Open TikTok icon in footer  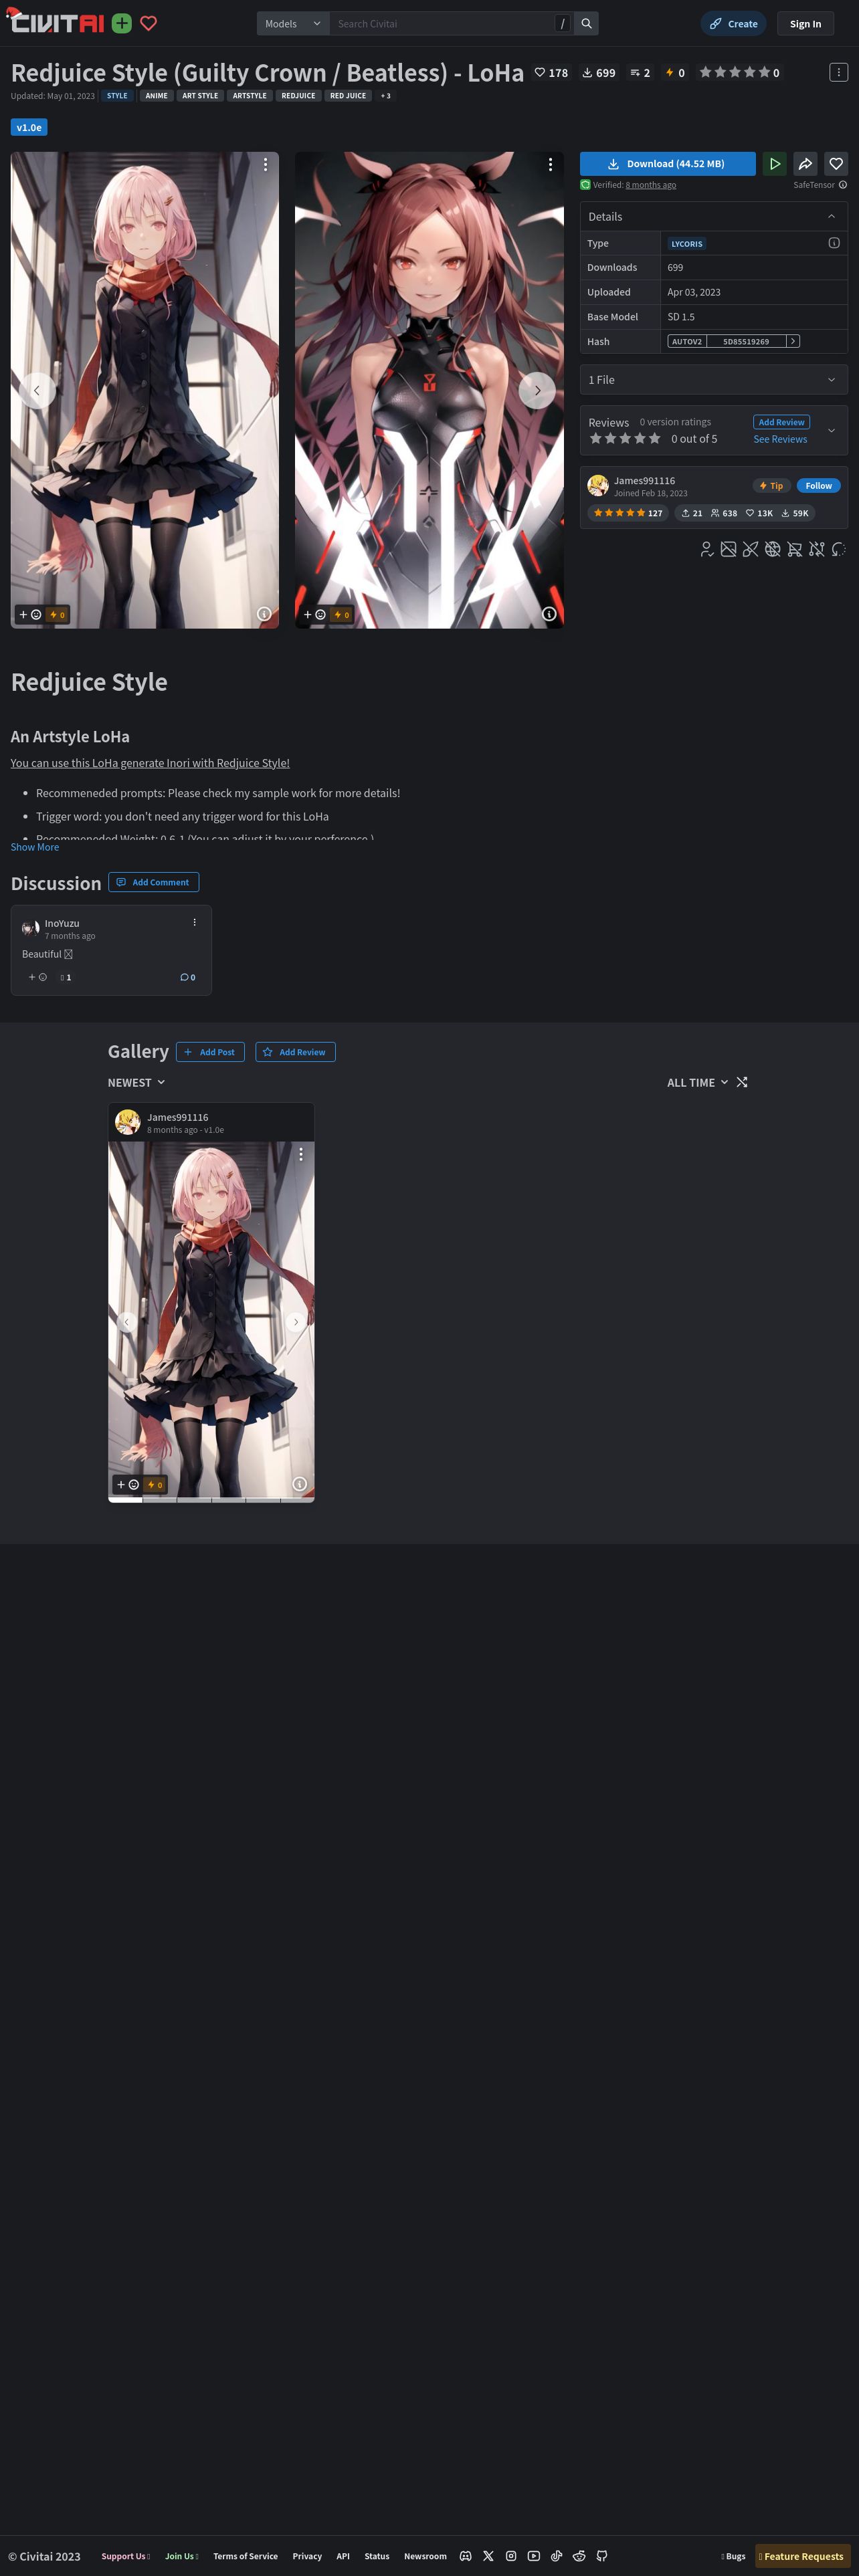click(556, 2556)
